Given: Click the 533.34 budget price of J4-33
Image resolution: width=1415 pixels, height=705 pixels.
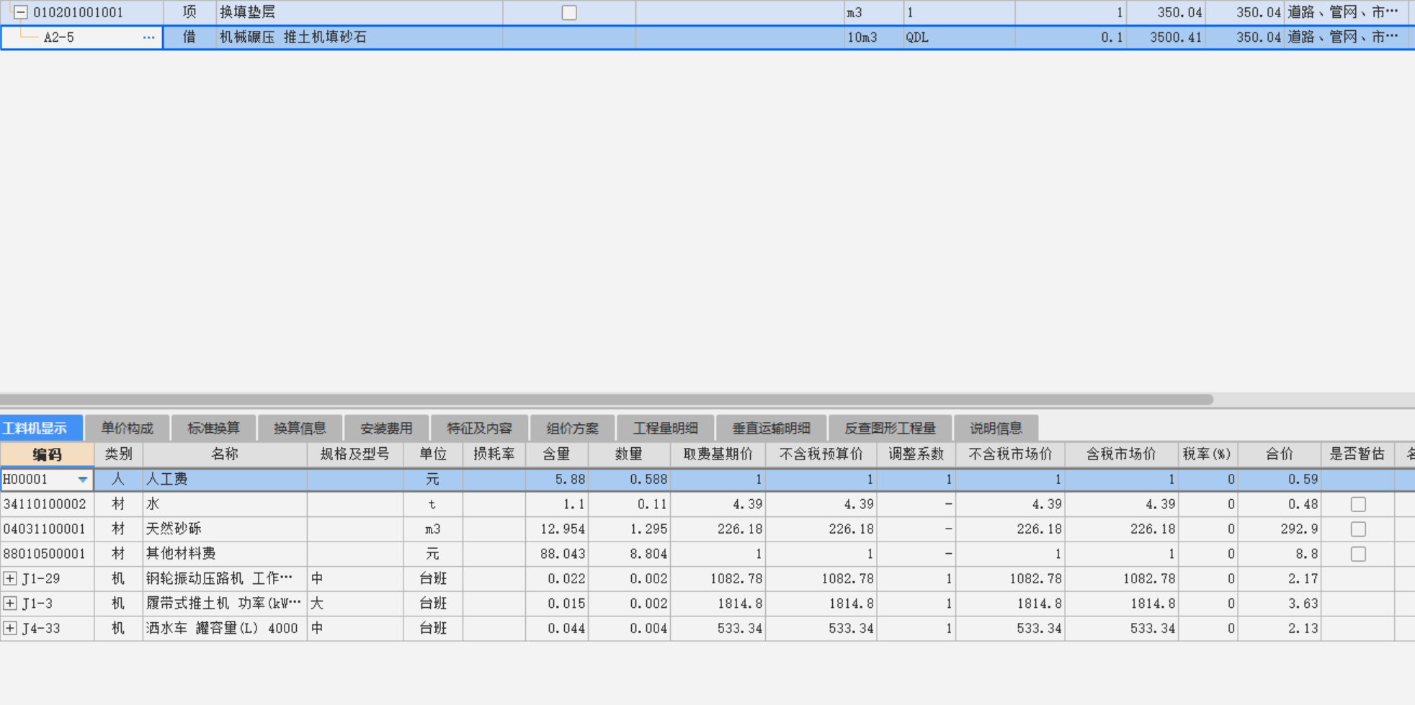Looking at the screenshot, I should [x=821, y=628].
